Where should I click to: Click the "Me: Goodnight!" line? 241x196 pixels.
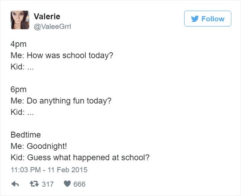click(x=39, y=146)
